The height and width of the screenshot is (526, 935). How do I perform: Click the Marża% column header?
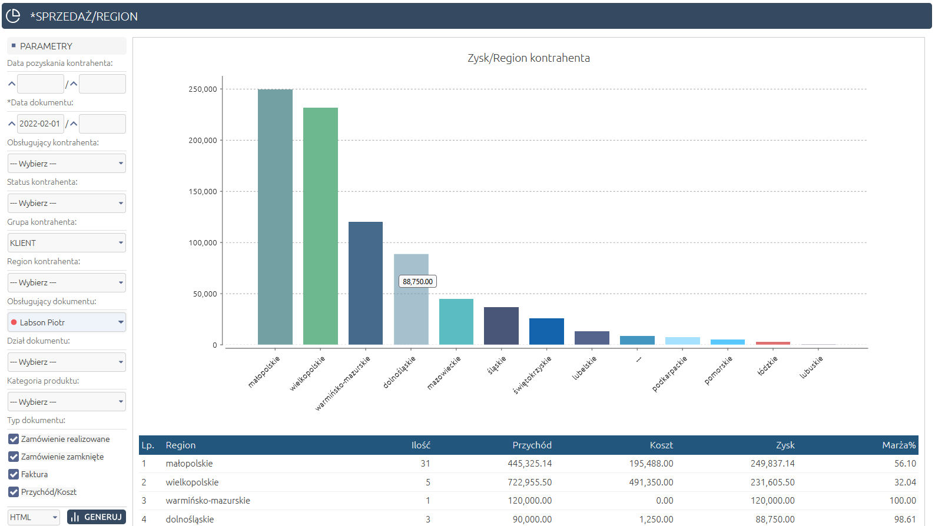[x=898, y=445]
